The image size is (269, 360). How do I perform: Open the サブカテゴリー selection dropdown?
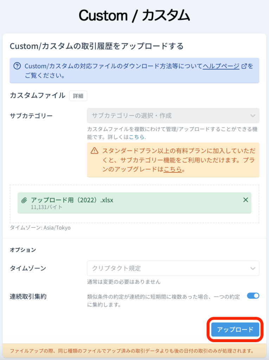[x=173, y=116]
